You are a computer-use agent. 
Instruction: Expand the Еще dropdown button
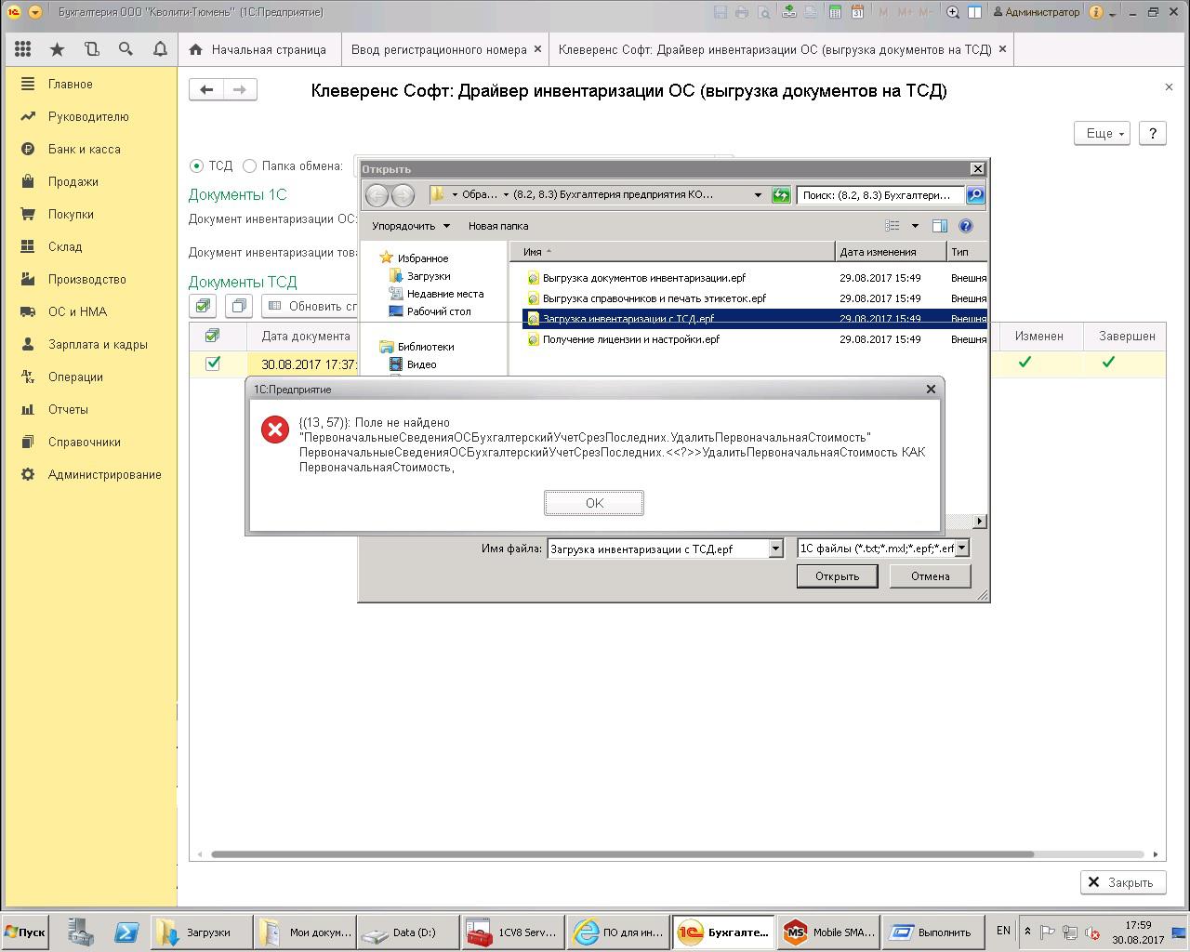[1102, 133]
